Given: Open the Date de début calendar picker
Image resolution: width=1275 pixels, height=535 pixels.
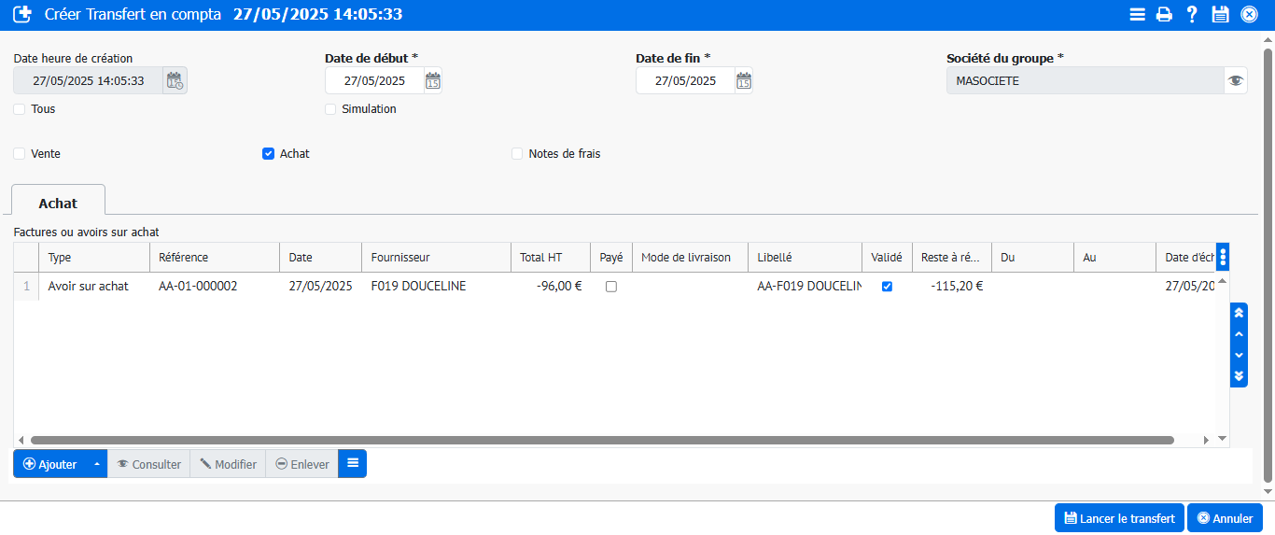Looking at the screenshot, I should pos(433,81).
